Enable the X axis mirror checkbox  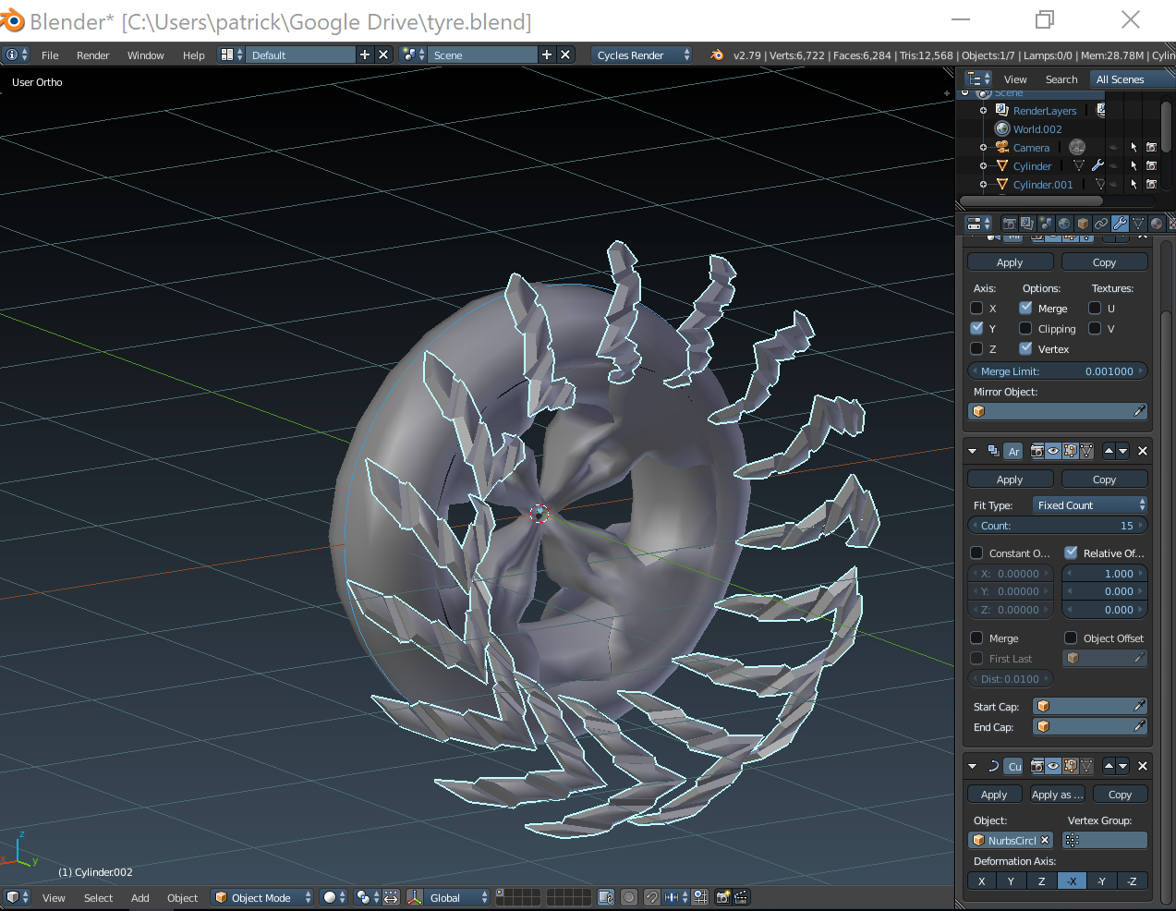(x=976, y=309)
